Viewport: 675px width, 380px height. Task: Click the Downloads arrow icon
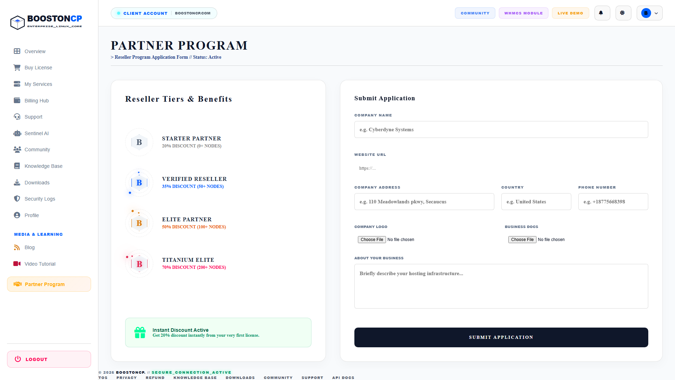(17, 182)
